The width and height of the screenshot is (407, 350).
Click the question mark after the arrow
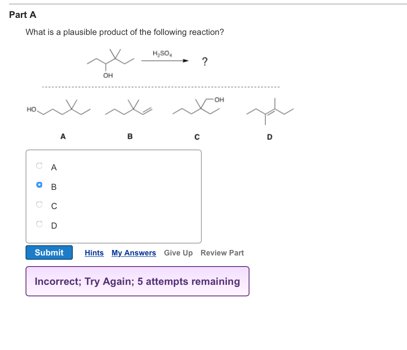(x=205, y=61)
